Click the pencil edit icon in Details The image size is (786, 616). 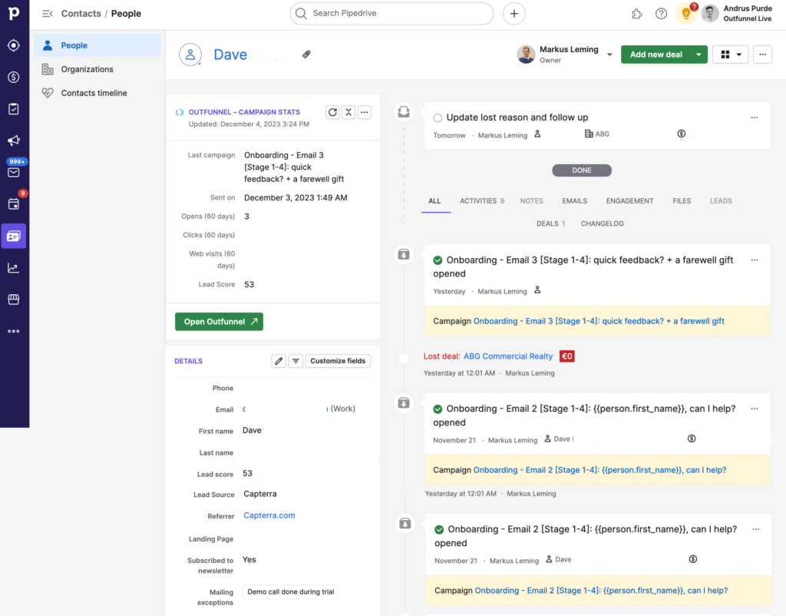[279, 361]
